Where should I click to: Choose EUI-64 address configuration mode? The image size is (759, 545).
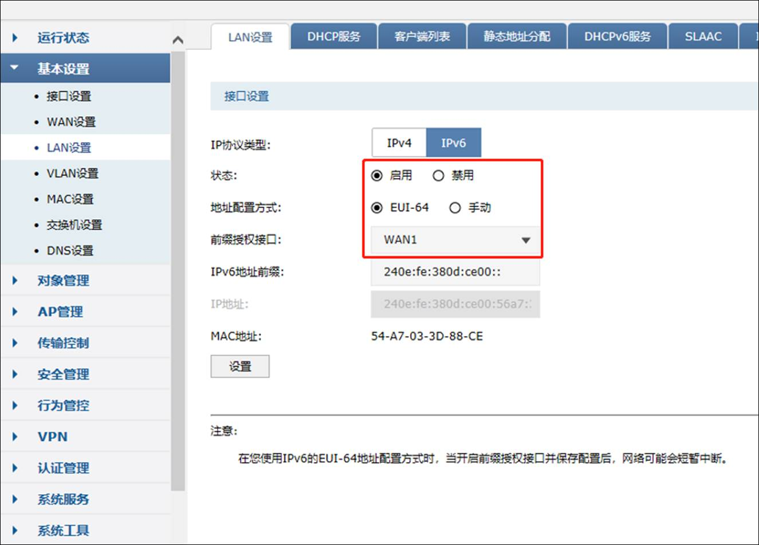[x=377, y=208]
